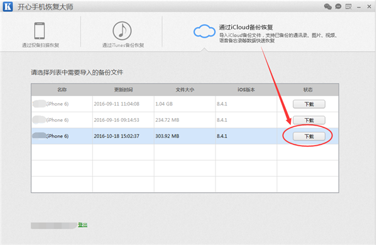The image size is (377, 245).
Task: Download the 234.72 MB backup
Action: point(309,120)
